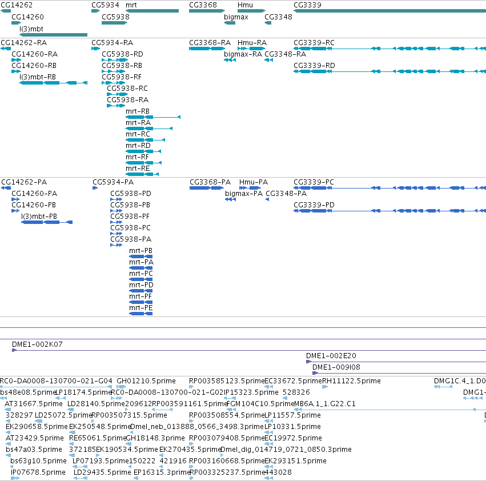
Task: Select EST EP16315.3prime
Action: (x=136, y=478)
